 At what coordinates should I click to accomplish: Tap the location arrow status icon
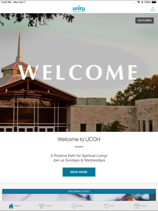142,2
